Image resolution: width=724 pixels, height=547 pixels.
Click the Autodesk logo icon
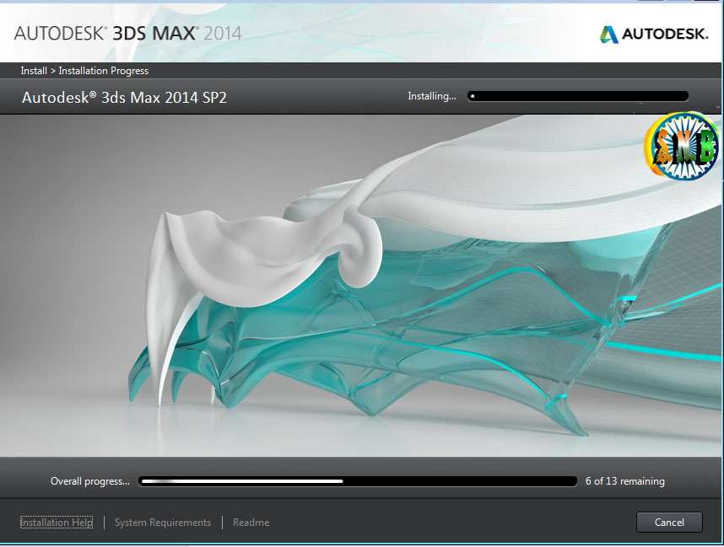coord(608,35)
